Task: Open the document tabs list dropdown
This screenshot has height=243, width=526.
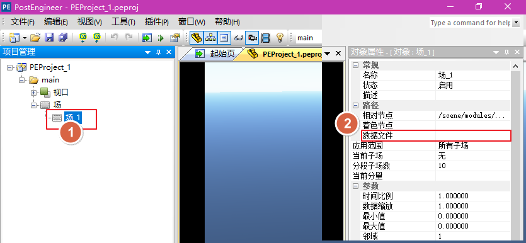Action: (x=328, y=54)
